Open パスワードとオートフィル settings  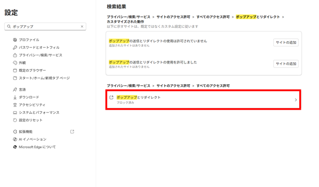point(39,47)
